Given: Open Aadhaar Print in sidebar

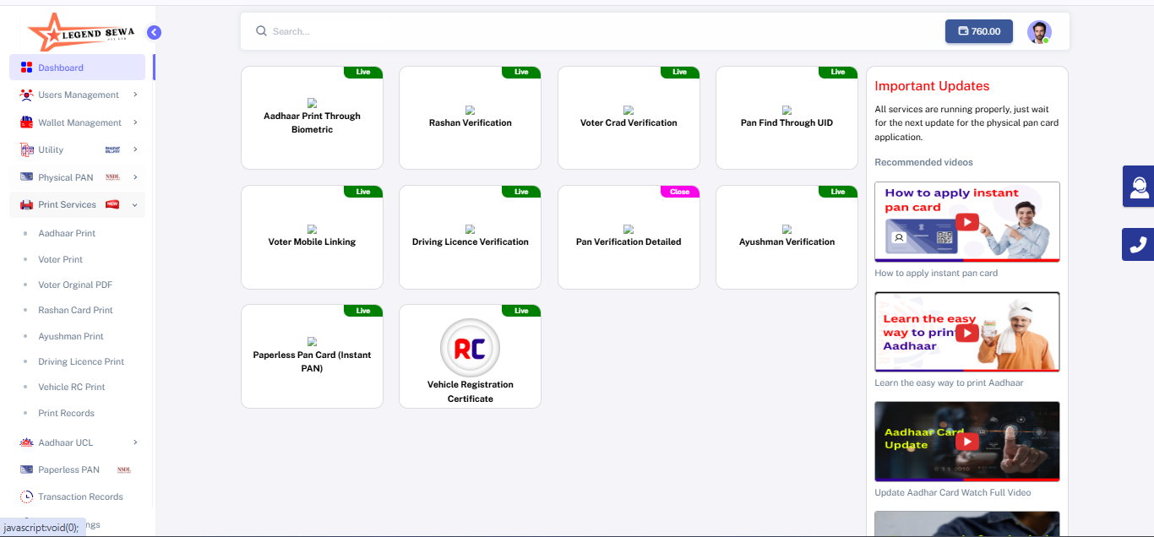Looking at the screenshot, I should tap(67, 233).
